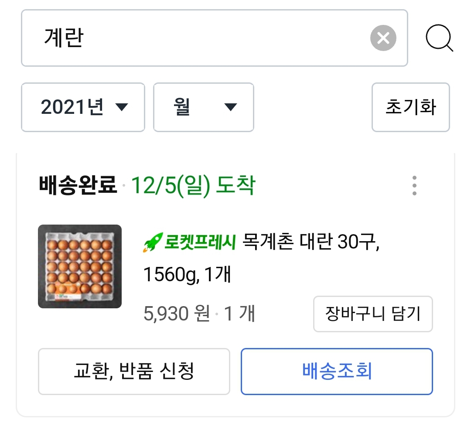Open the egg tray product thumbnail

(80, 266)
